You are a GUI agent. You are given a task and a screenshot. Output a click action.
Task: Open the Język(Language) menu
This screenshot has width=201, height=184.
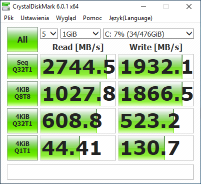130,18
